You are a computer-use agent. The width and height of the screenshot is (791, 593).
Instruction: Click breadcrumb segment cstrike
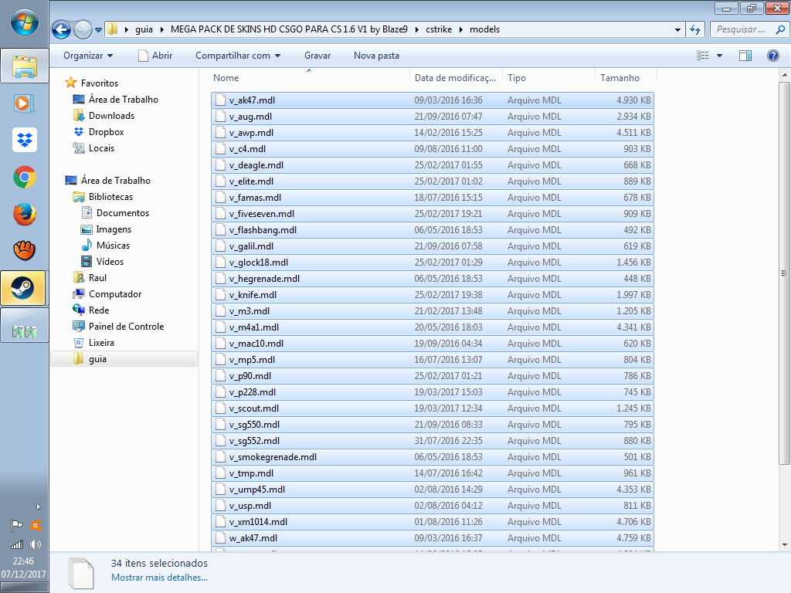(x=439, y=29)
